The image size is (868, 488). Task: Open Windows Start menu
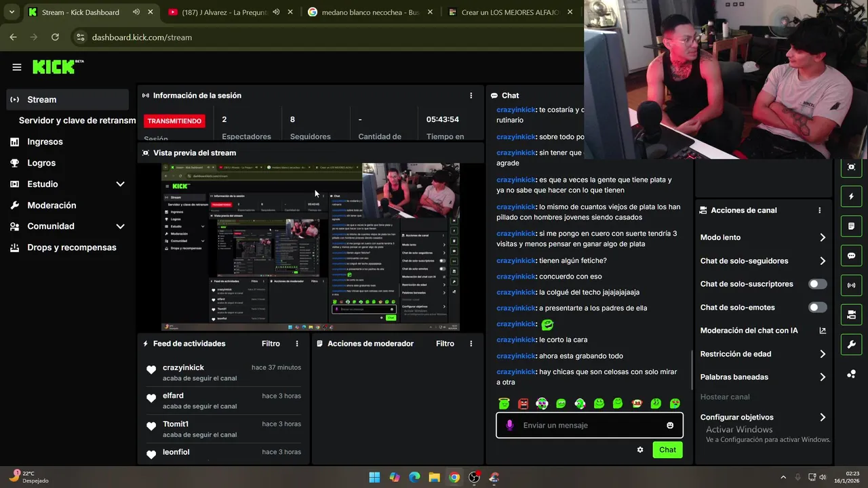tap(374, 477)
